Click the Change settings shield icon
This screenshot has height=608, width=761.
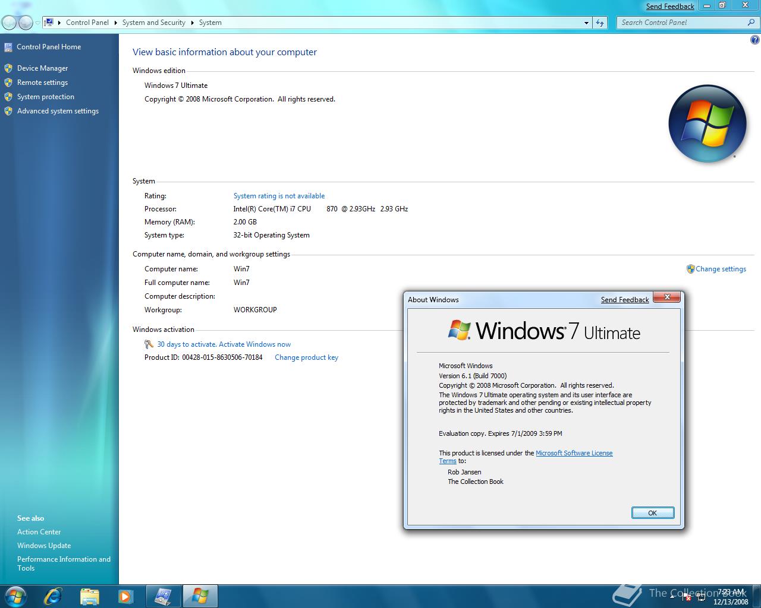(690, 269)
